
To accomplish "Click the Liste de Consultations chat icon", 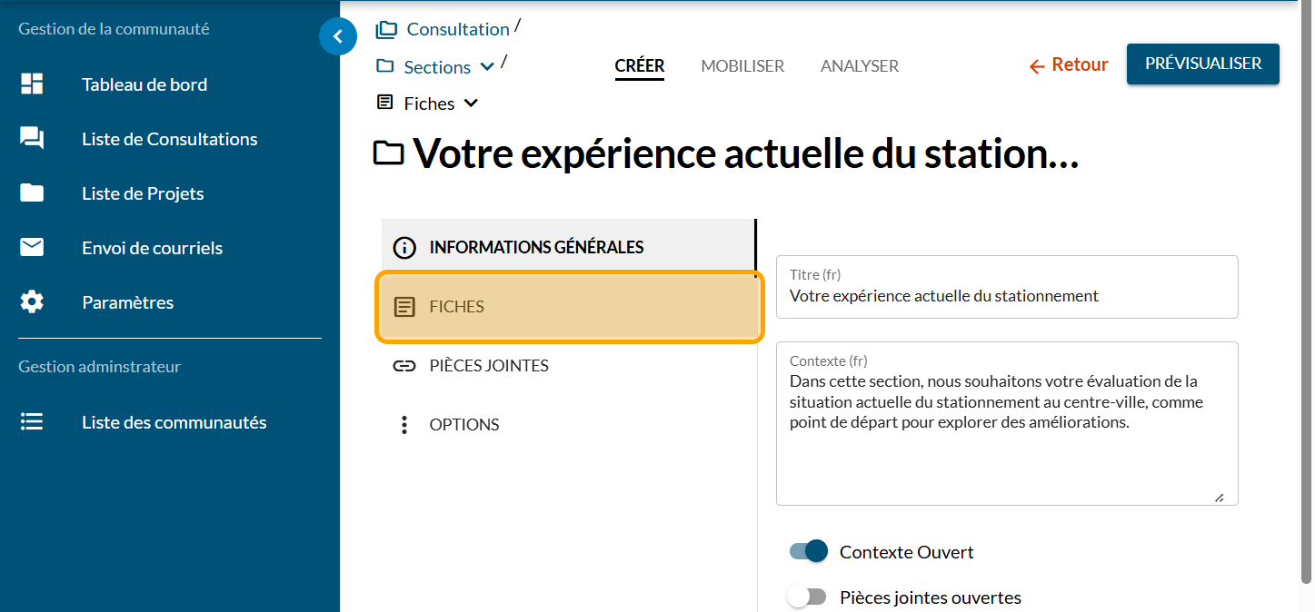I will coord(32,139).
